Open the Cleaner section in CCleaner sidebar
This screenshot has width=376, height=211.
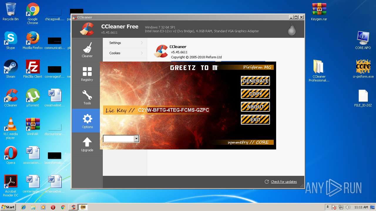(87, 50)
